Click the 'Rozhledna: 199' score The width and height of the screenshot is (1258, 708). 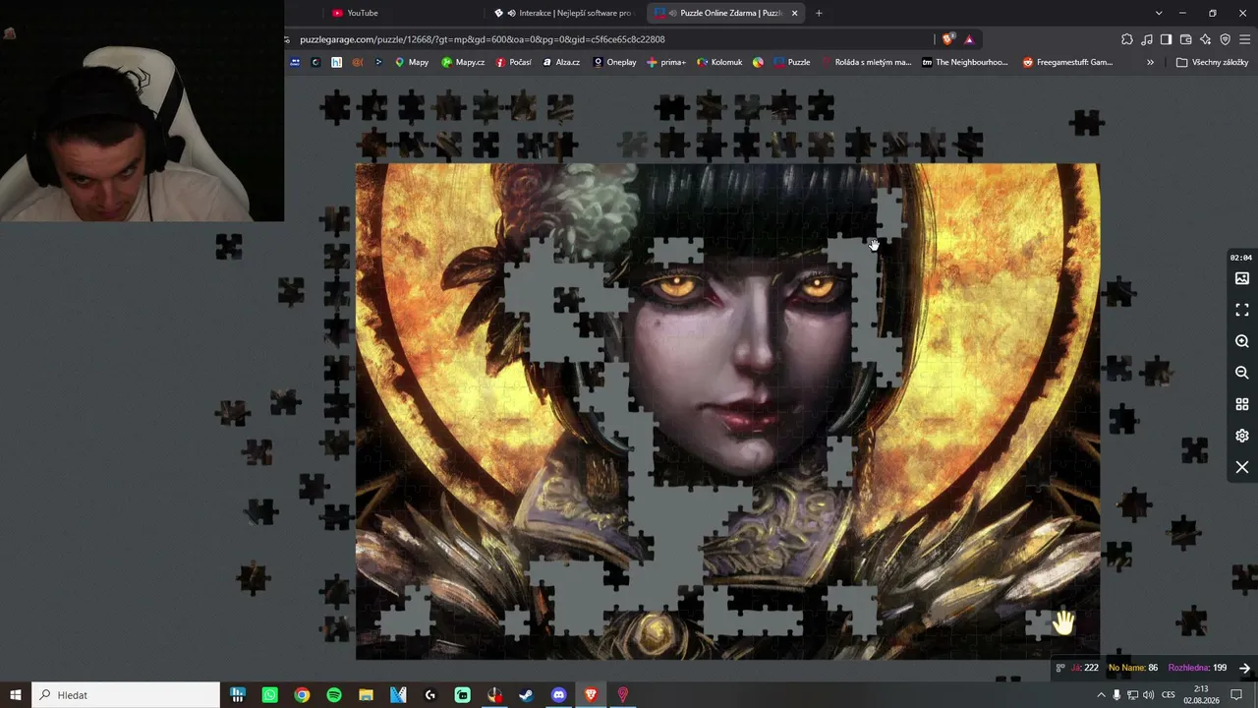click(x=1197, y=668)
